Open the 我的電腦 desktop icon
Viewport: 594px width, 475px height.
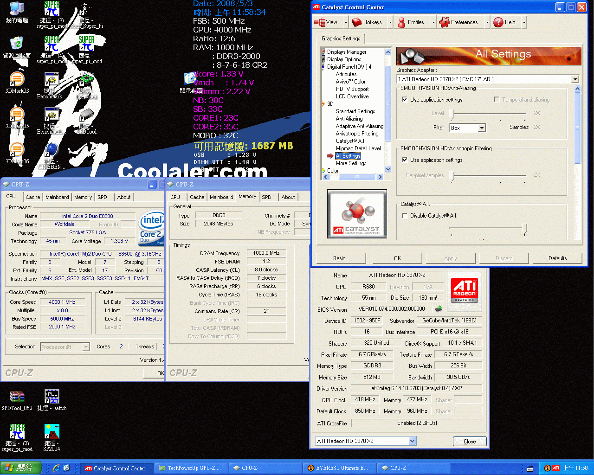click(17, 13)
